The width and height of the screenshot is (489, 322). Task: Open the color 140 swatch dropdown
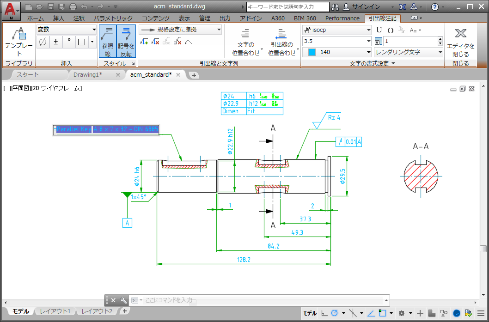[337, 52]
